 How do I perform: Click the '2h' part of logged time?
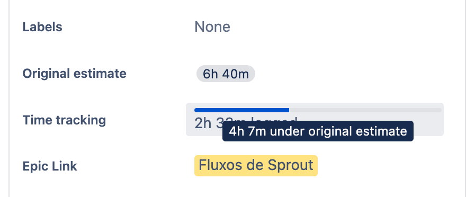pyautogui.click(x=203, y=123)
